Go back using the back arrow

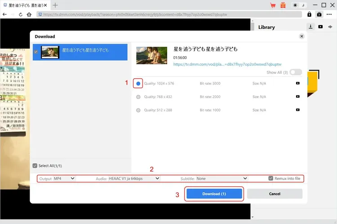(x=4, y=14)
